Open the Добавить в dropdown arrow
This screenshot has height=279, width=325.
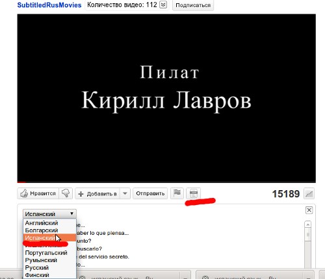click(x=125, y=193)
